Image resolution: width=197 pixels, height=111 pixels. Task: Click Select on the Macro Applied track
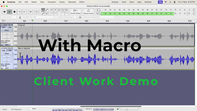pos(7,68)
